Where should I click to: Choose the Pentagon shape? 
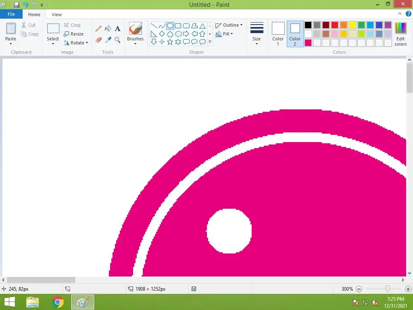(x=170, y=34)
